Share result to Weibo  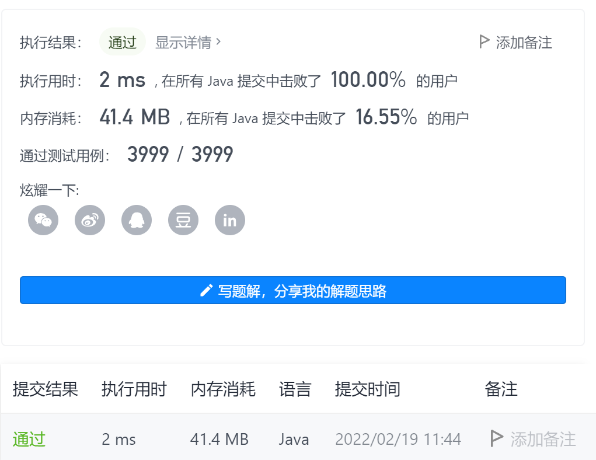coord(89,220)
